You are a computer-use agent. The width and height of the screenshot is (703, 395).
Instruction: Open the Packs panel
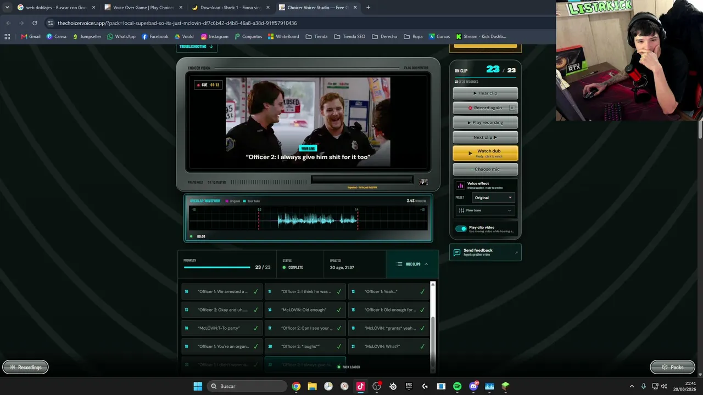coord(672,368)
